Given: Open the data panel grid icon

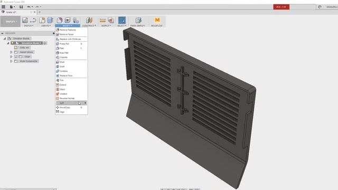Looking at the screenshot, I should (x=4, y=7).
